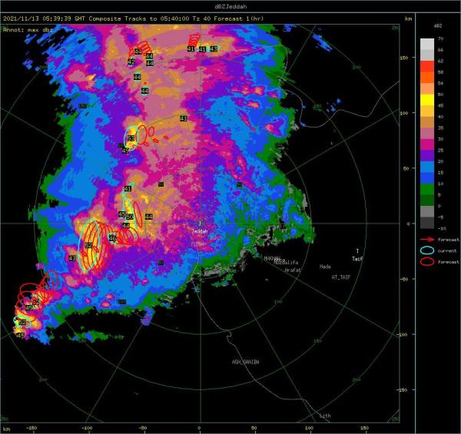Click the -150 tick on the bottom axis
Screen dimensions: 461x434
click(x=32, y=428)
